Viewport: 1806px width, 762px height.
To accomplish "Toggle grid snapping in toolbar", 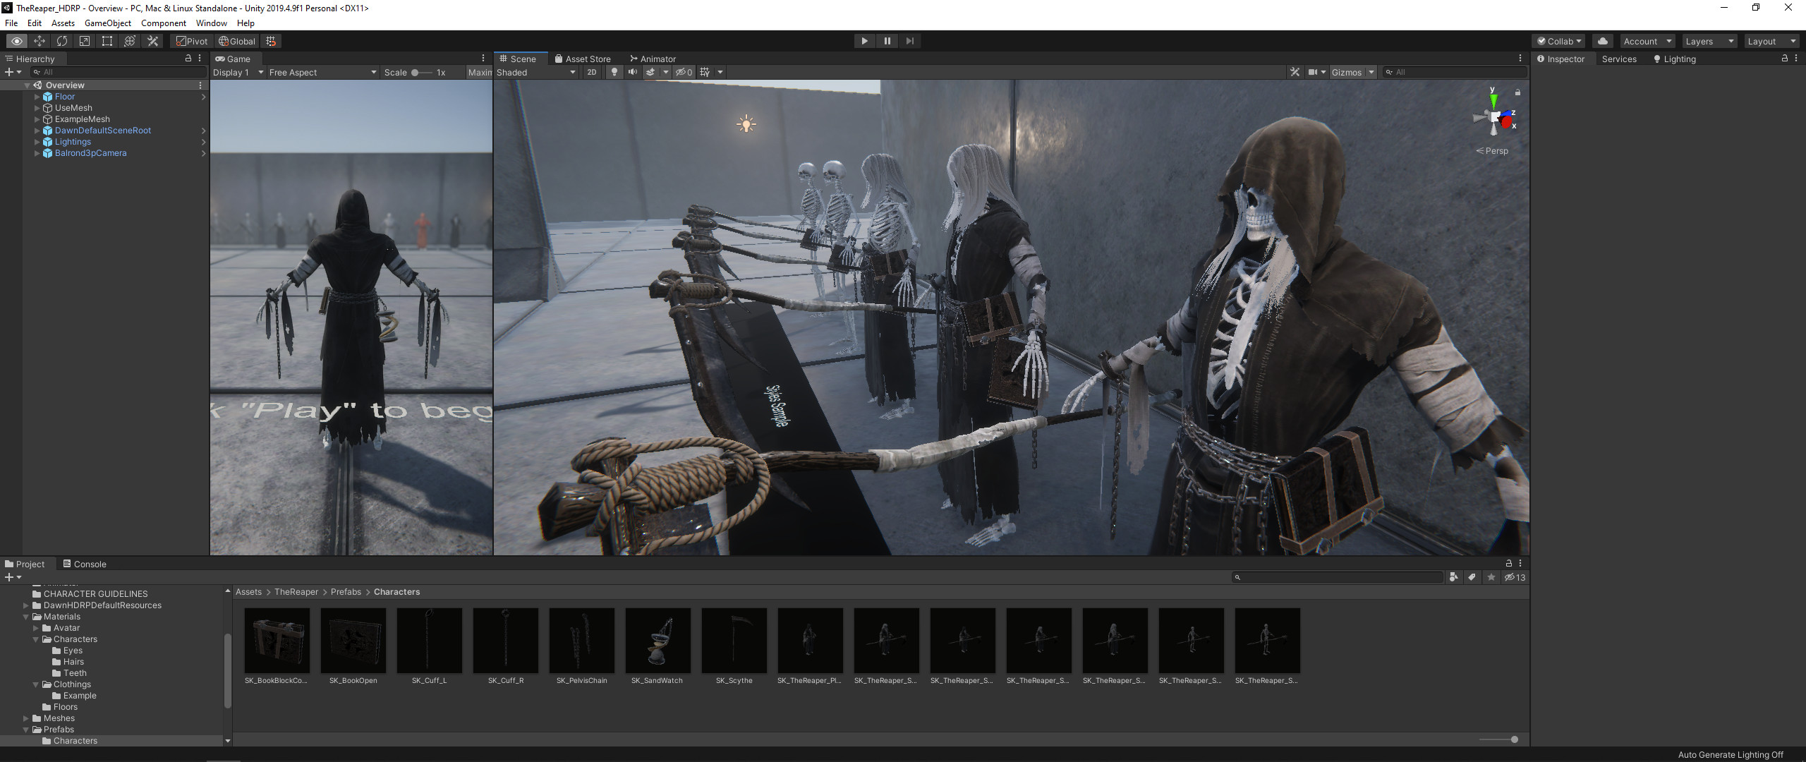I will tap(271, 41).
